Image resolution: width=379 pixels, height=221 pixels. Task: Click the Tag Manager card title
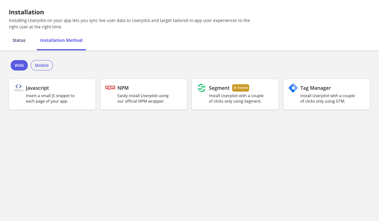[x=315, y=88]
